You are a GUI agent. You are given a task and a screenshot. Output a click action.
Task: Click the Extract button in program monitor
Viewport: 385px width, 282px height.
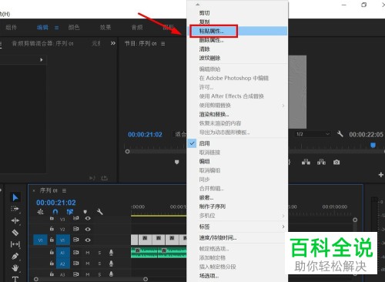321,162
